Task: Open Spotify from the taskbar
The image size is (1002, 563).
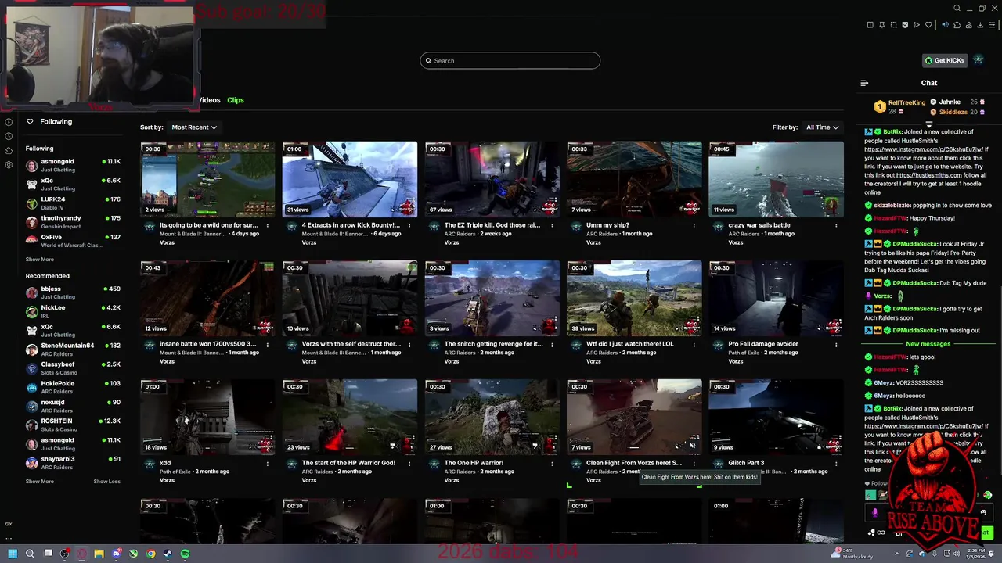Action: [185, 554]
